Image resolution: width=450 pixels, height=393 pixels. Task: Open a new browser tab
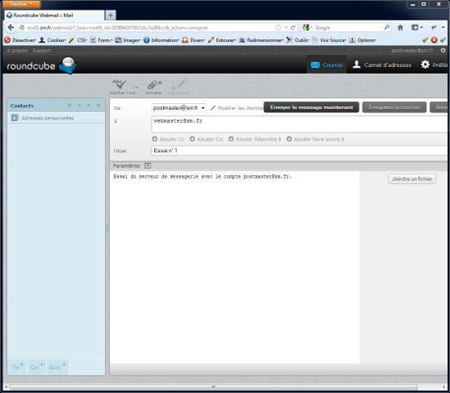[111, 16]
